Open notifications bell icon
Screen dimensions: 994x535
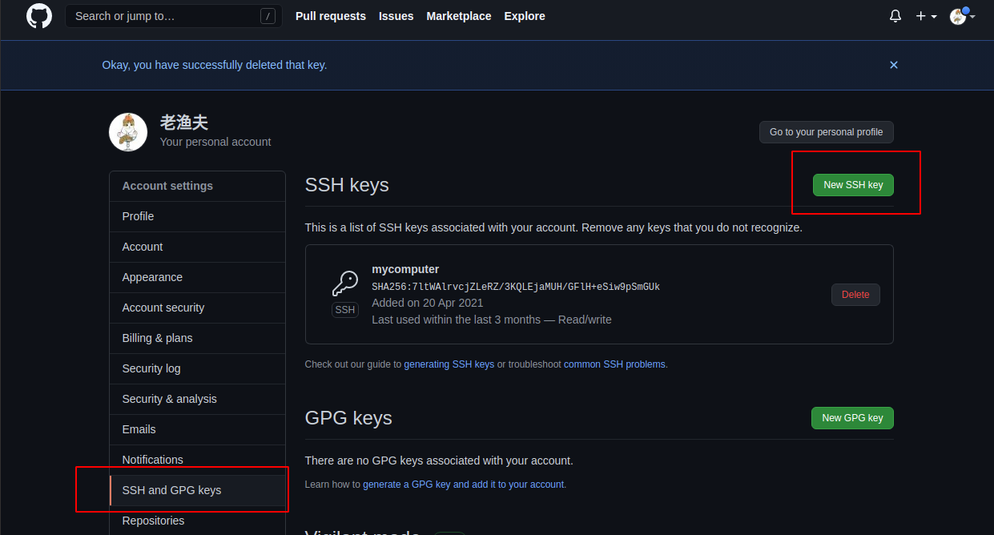tap(895, 16)
